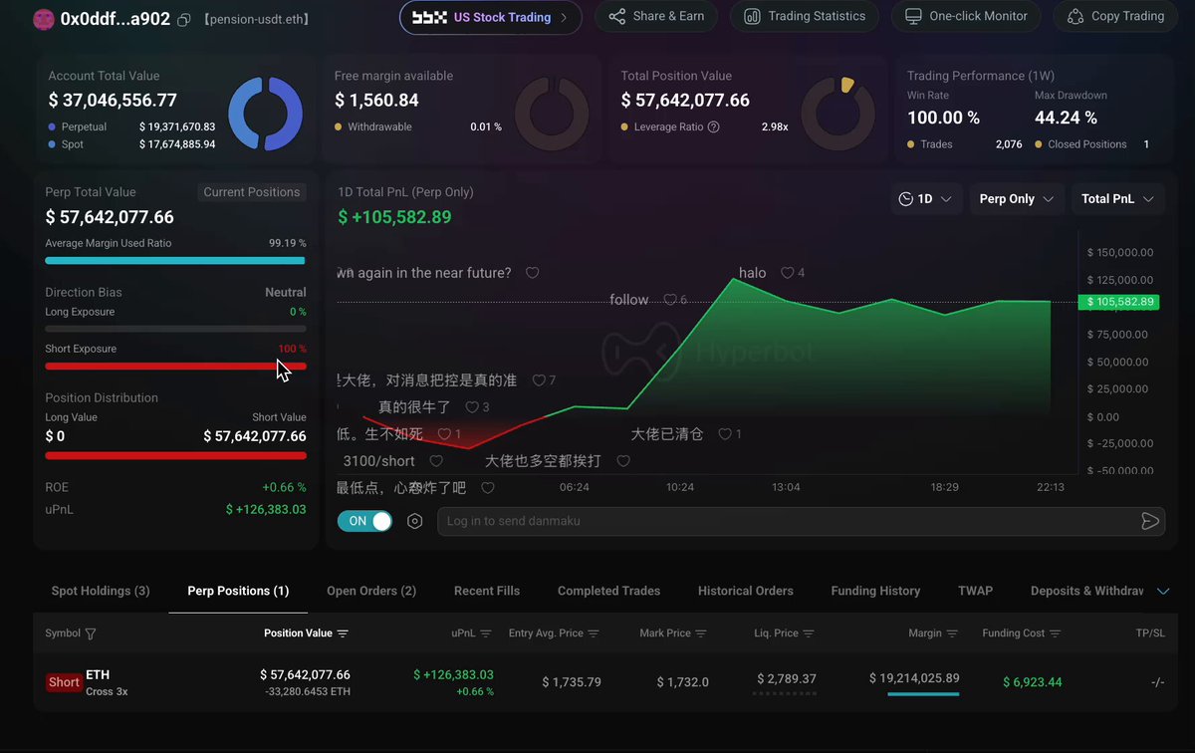1195x753 pixels.
Task: Sort by uPnL column icon
Action: click(x=486, y=633)
